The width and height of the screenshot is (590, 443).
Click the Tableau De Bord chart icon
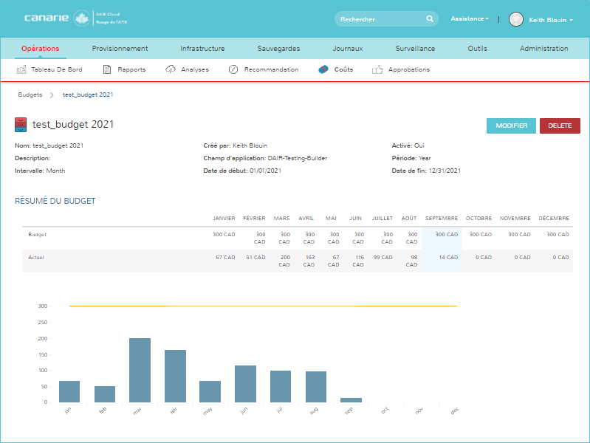(x=21, y=69)
